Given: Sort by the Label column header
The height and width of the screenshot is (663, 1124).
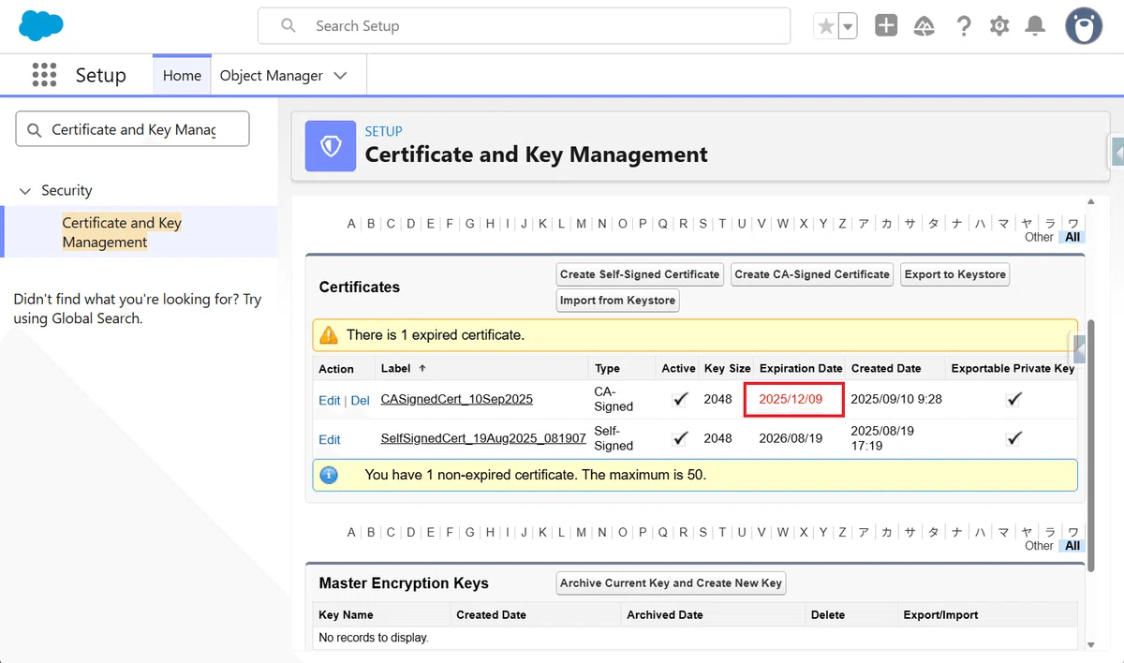Looking at the screenshot, I should (396, 368).
